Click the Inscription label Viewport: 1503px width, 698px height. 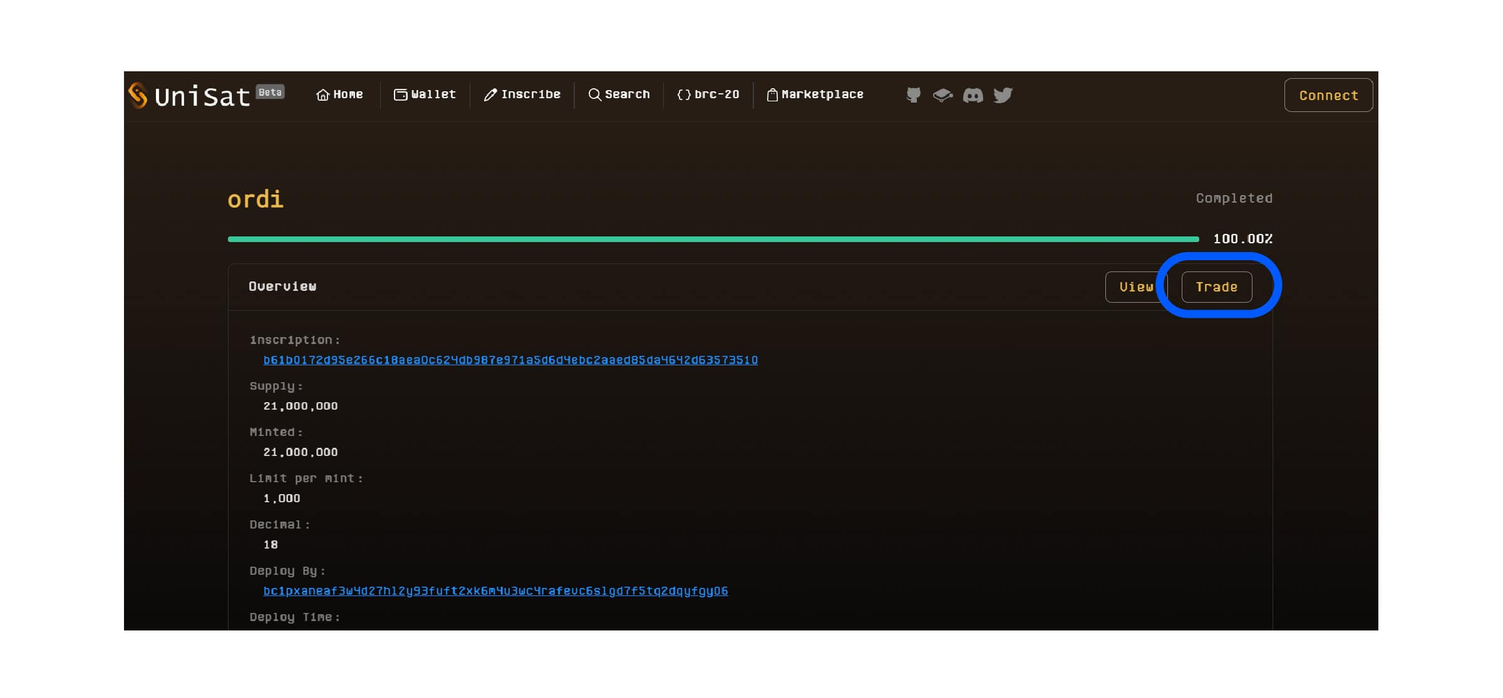click(295, 340)
